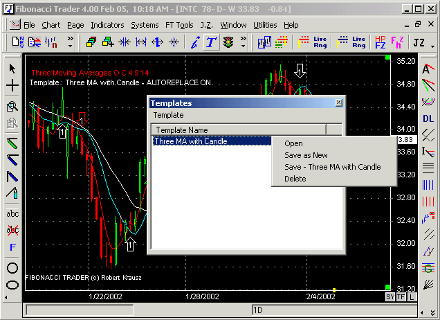Click the crossed-out abc delete text tool
This screenshot has height=320, width=440.
point(12,230)
